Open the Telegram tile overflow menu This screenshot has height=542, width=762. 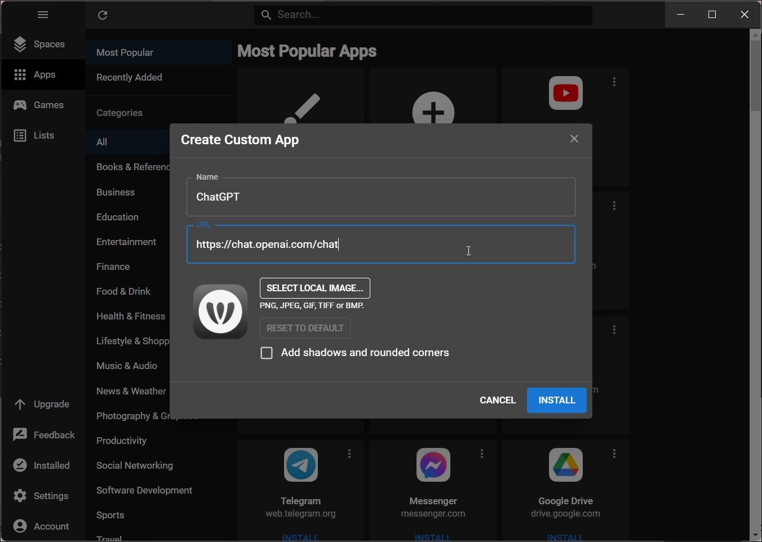pyautogui.click(x=349, y=454)
